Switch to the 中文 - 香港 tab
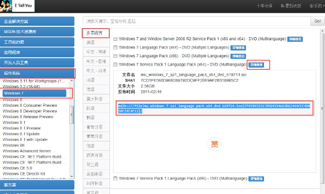 [x=97, y=61]
